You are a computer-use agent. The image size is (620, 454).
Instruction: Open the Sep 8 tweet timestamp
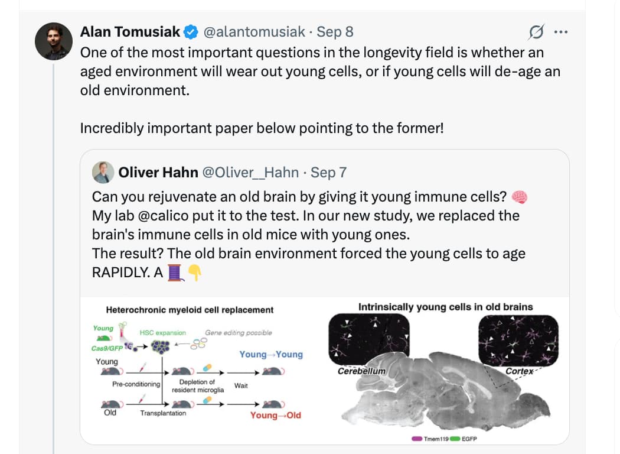click(335, 32)
